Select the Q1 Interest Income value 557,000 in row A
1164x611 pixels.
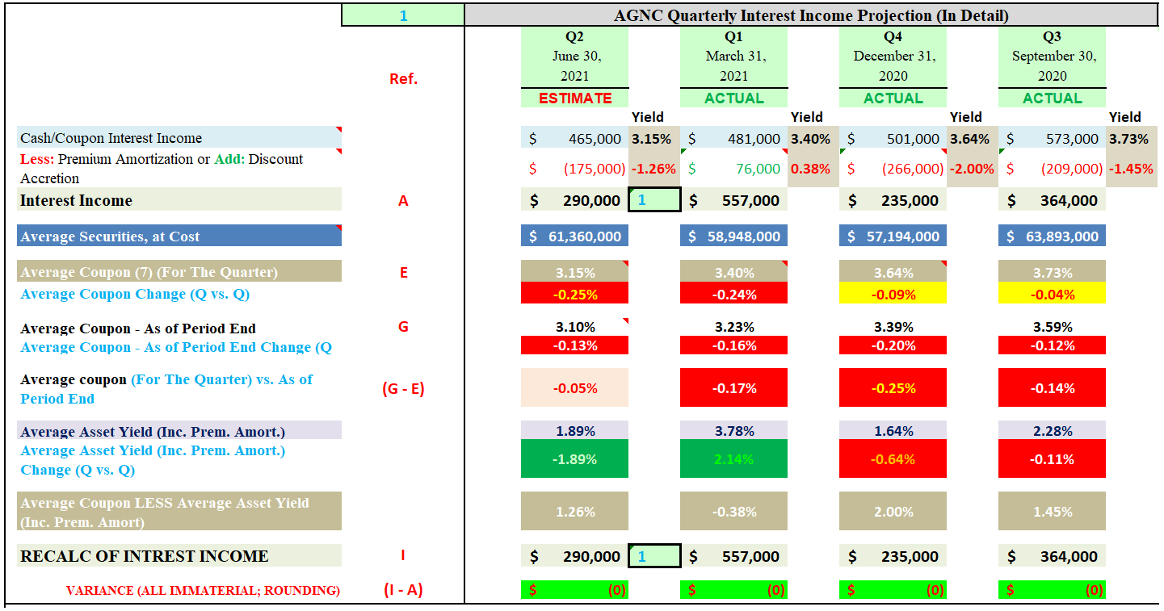tap(733, 200)
